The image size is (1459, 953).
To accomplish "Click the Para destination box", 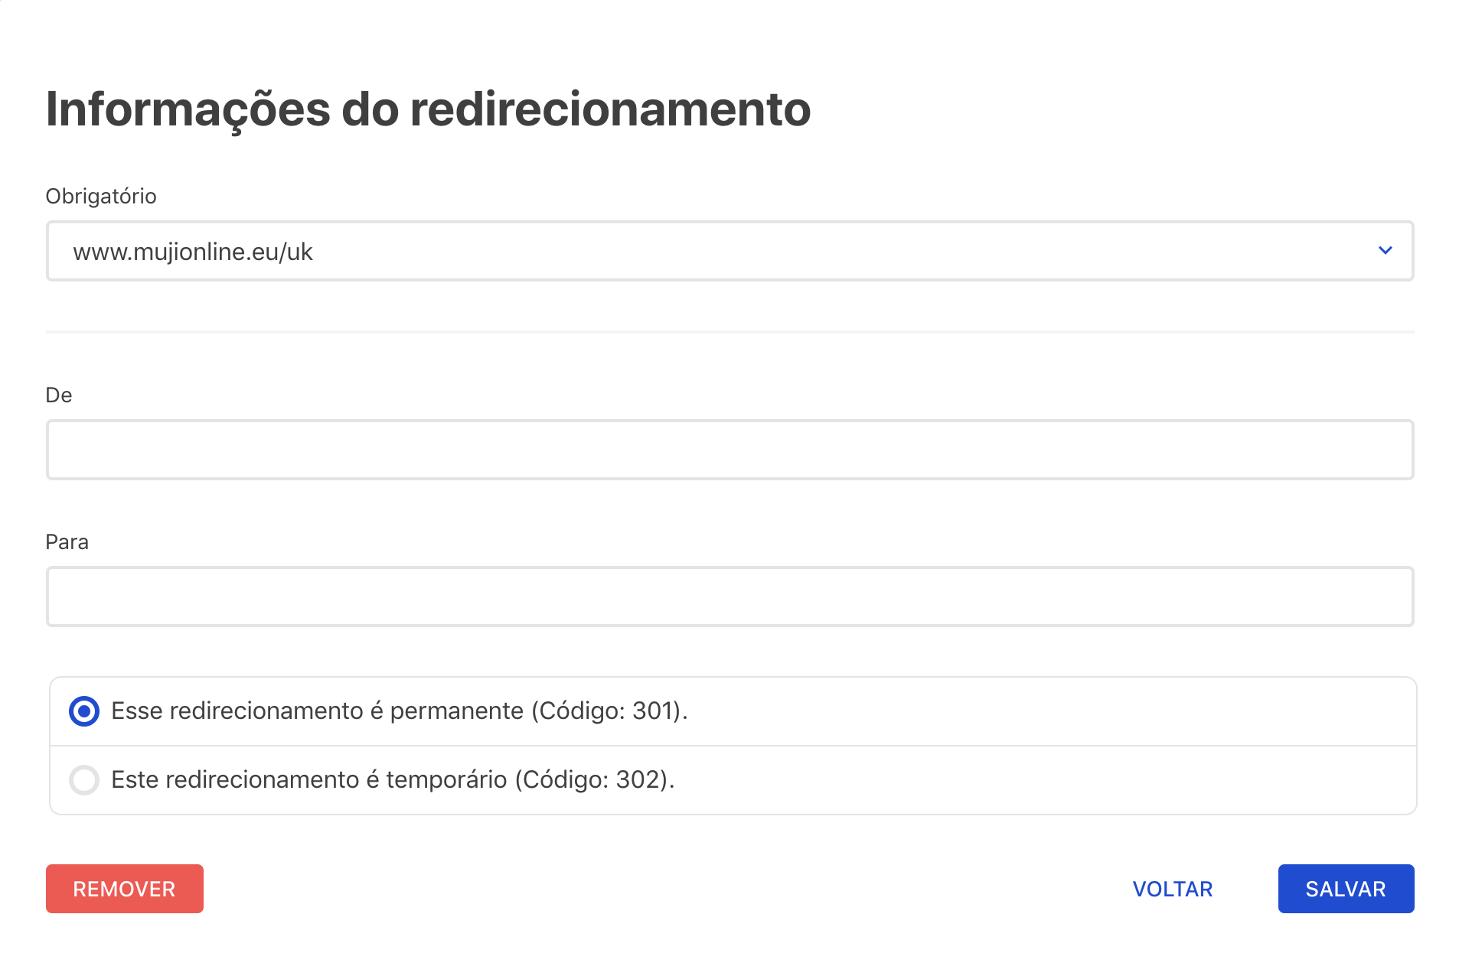I will coord(727,596).
